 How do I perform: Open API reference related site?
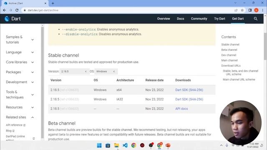click(x=14, y=125)
